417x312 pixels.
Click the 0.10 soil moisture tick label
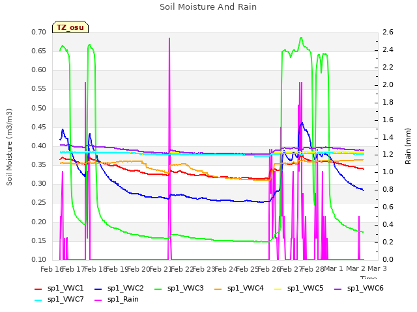coord(39,259)
